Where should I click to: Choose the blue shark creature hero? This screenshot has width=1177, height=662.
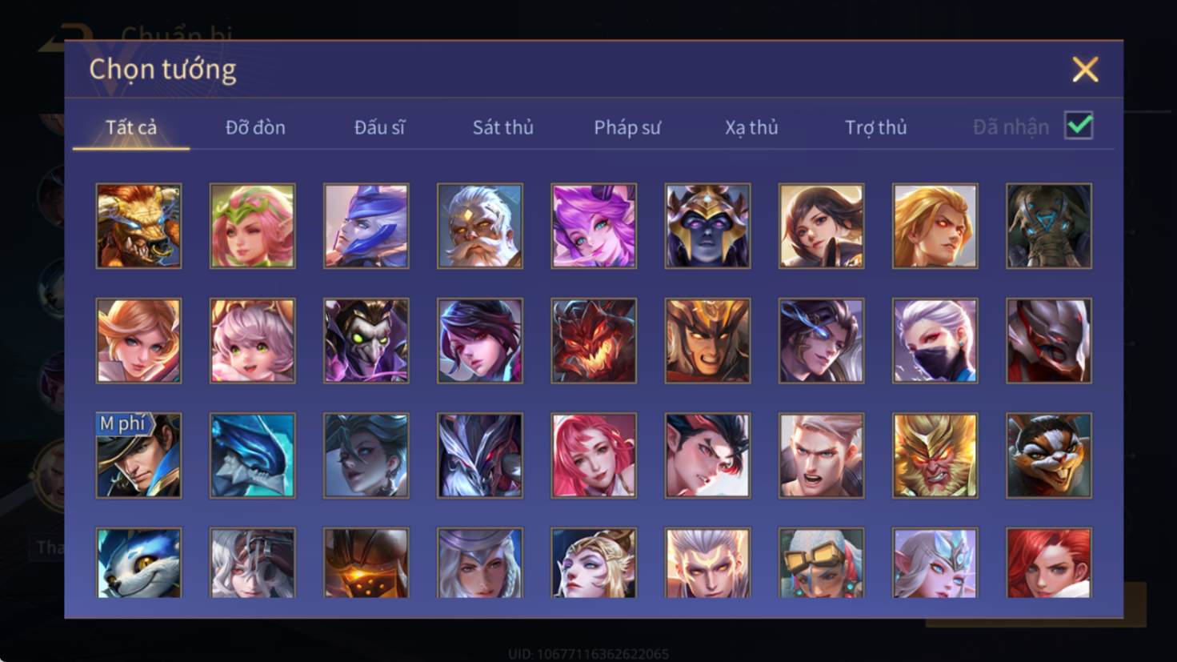click(x=252, y=455)
